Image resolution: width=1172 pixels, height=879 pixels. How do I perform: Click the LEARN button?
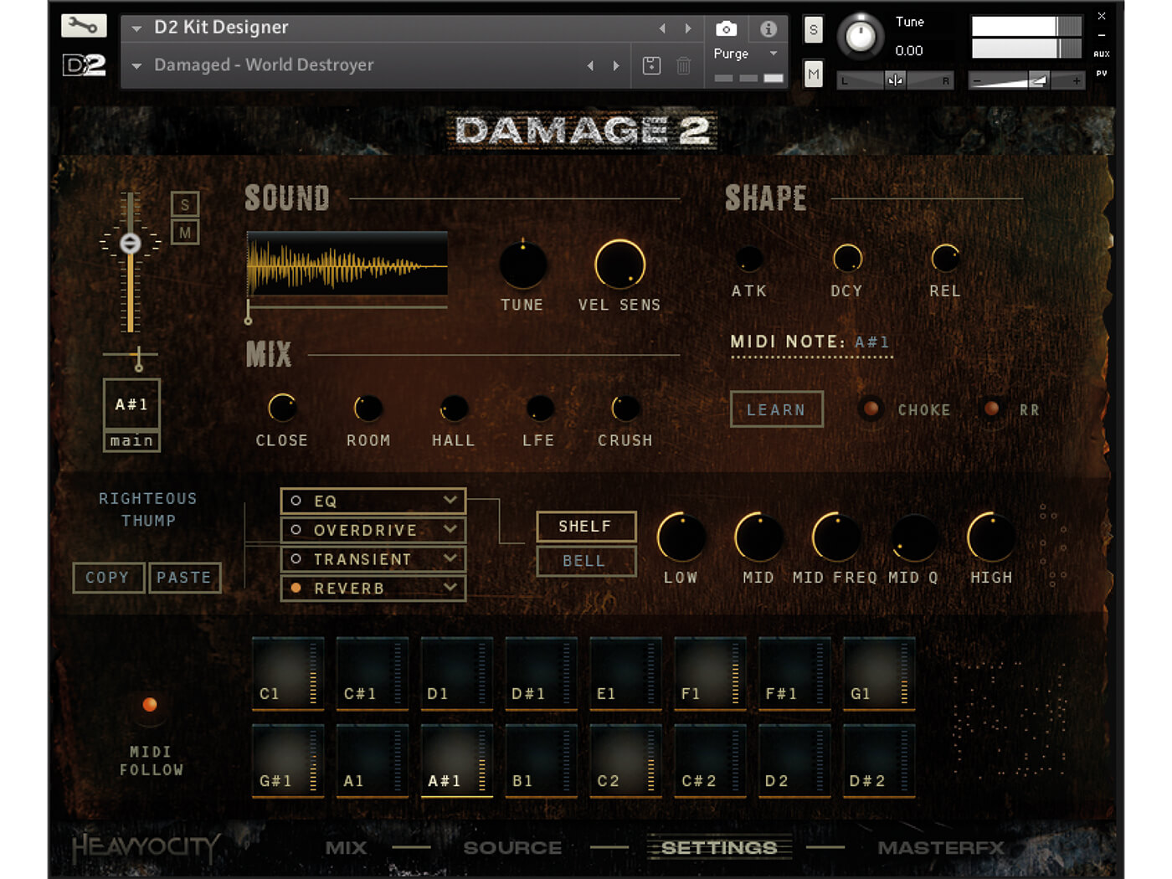point(776,409)
